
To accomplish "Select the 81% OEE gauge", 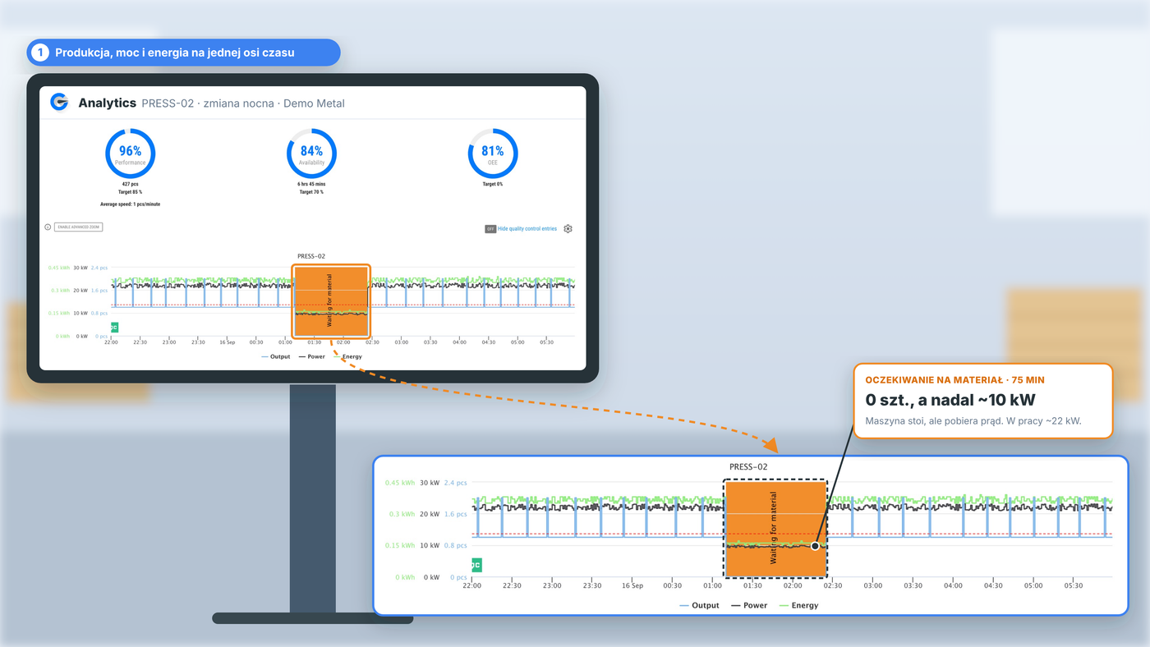I will (x=493, y=154).
